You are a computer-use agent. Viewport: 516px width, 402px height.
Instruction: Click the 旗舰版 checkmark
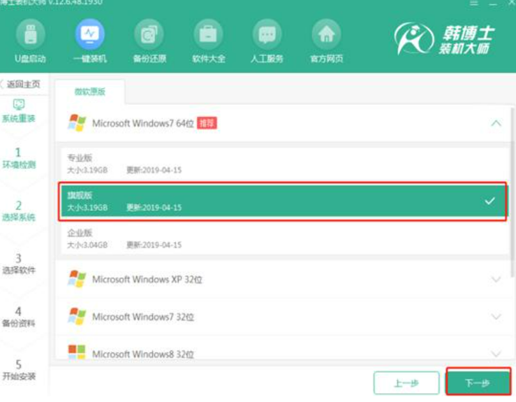[x=490, y=201]
